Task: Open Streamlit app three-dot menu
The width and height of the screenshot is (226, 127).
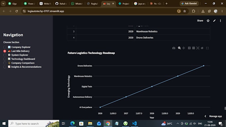Action: (x=220, y=21)
